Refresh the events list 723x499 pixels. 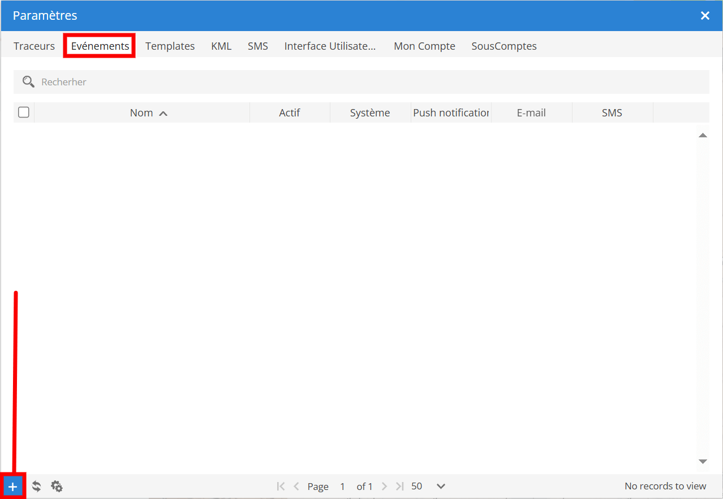click(x=36, y=486)
